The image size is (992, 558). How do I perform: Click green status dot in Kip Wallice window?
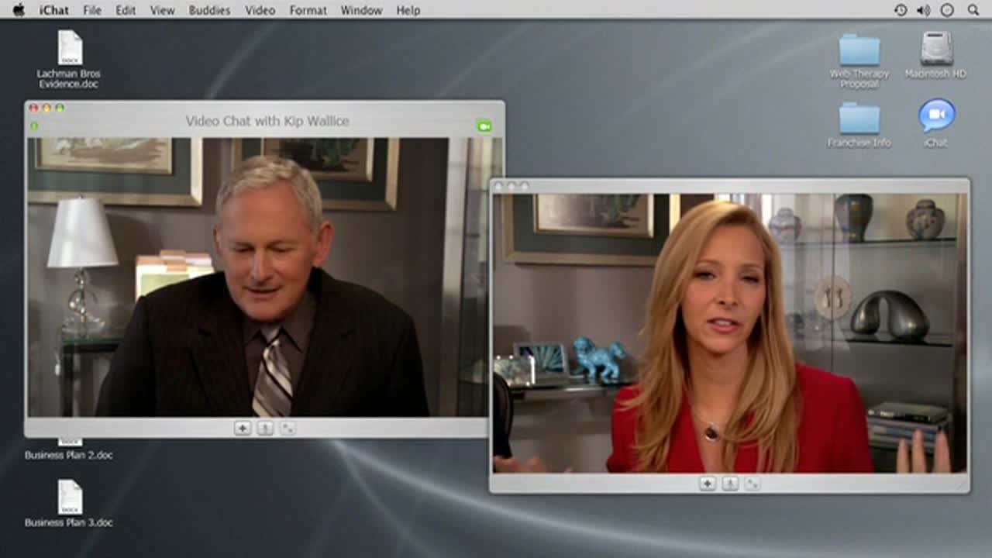pos(34,126)
